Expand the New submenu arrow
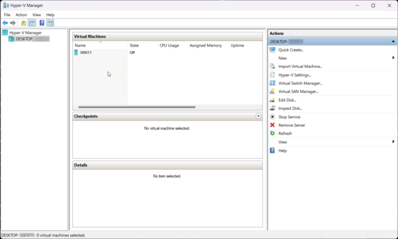The height and width of the screenshot is (239, 398). [x=393, y=58]
